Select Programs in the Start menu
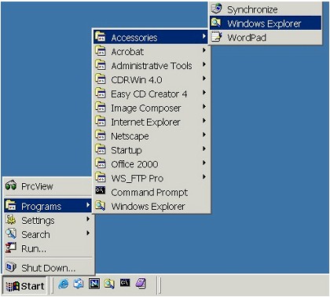 [47, 206]
